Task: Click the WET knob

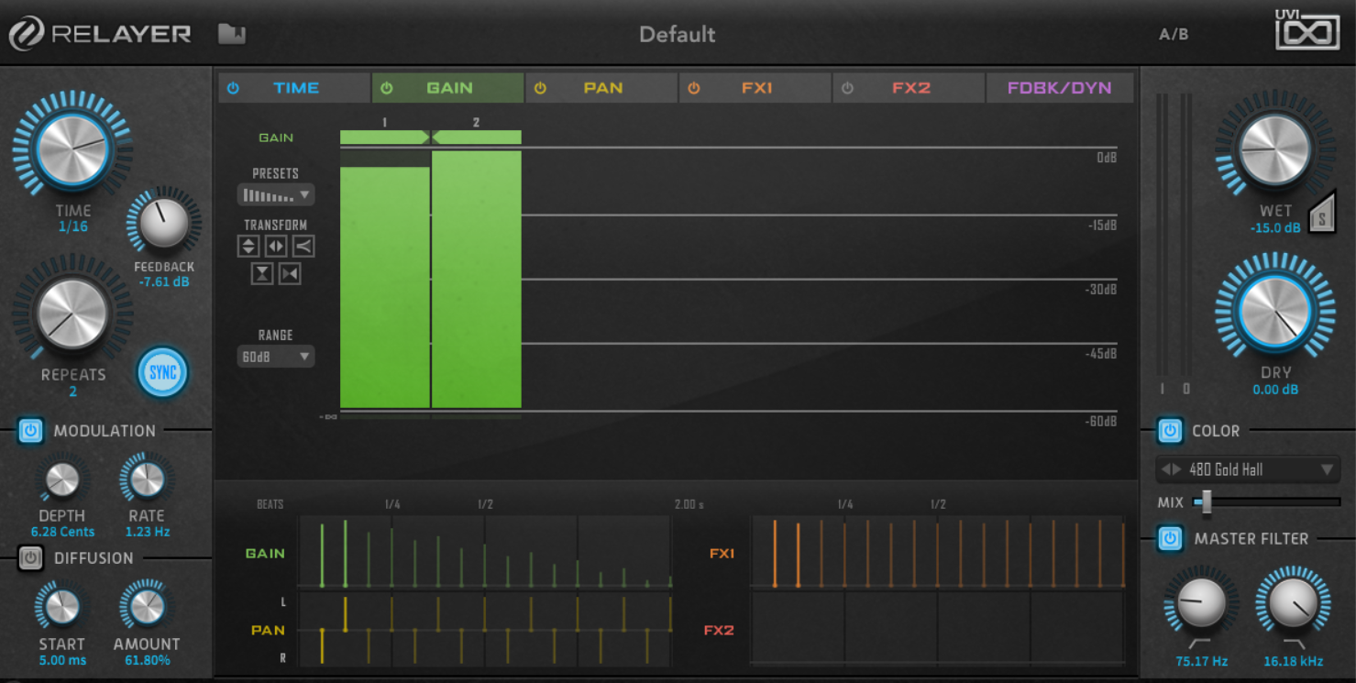Action: [x=1274, y=149]
